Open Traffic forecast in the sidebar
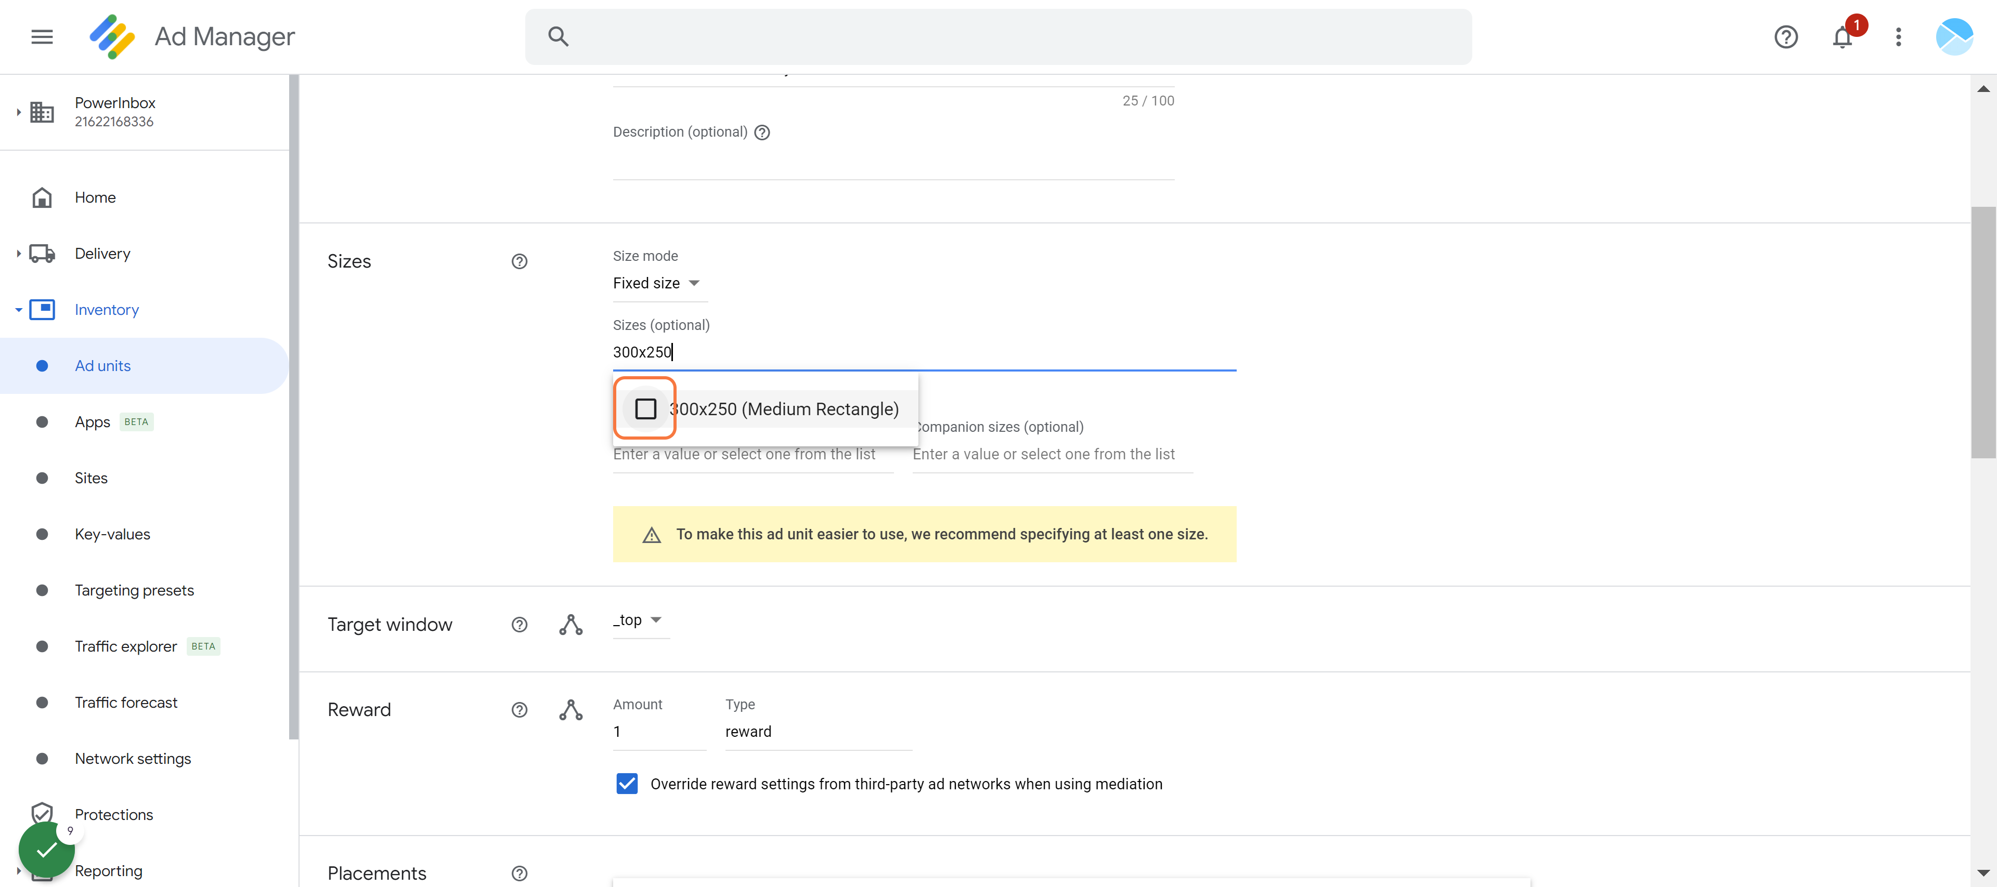Viewport: 1997px width, 887px height. (x=144, y=703)
